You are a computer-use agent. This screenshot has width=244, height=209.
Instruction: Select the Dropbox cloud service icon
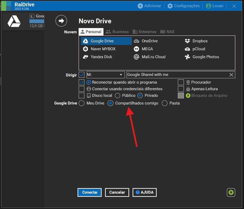(187, 41)
